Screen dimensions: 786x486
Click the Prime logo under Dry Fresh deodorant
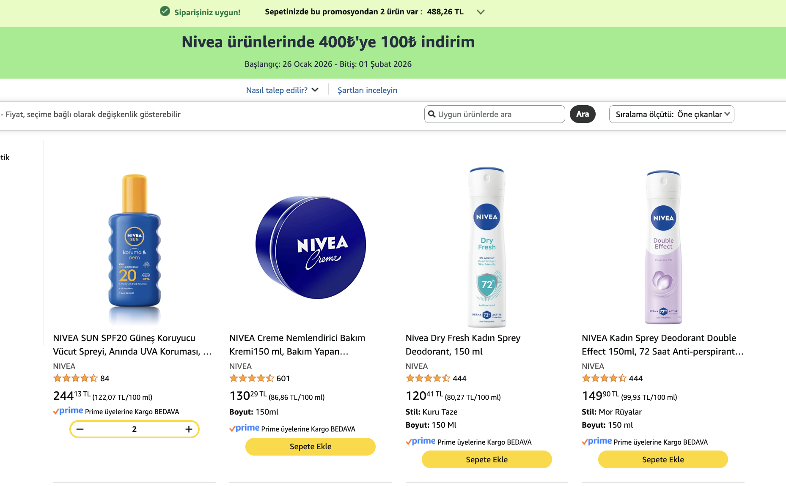click(x=421, y=441)
